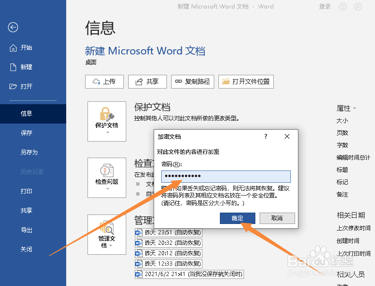Viewport: 375px width, 286px height.
Task: Click Word file icon for 昨天 20:32 version
Action: 139,243
